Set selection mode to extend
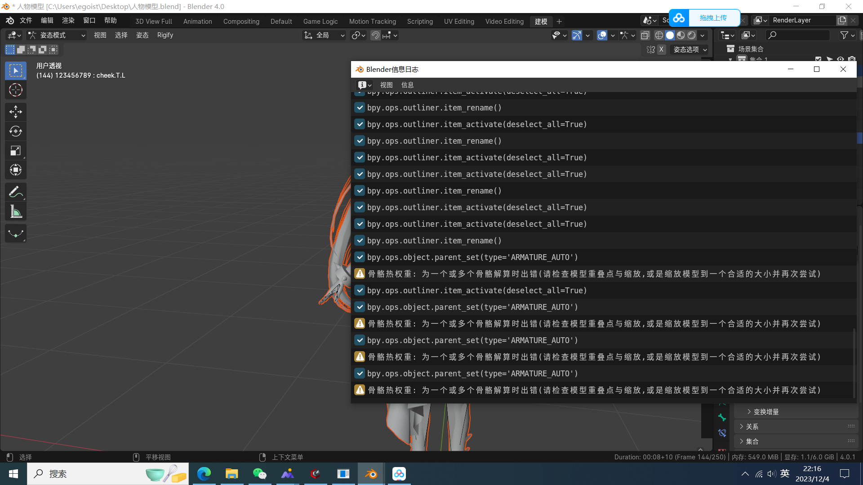The width and height of the screenshot is (863, 485). [x=21, y=49]
